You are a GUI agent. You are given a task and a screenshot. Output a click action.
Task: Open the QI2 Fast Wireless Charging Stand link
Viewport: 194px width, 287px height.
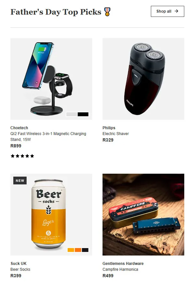pos(48,137)
